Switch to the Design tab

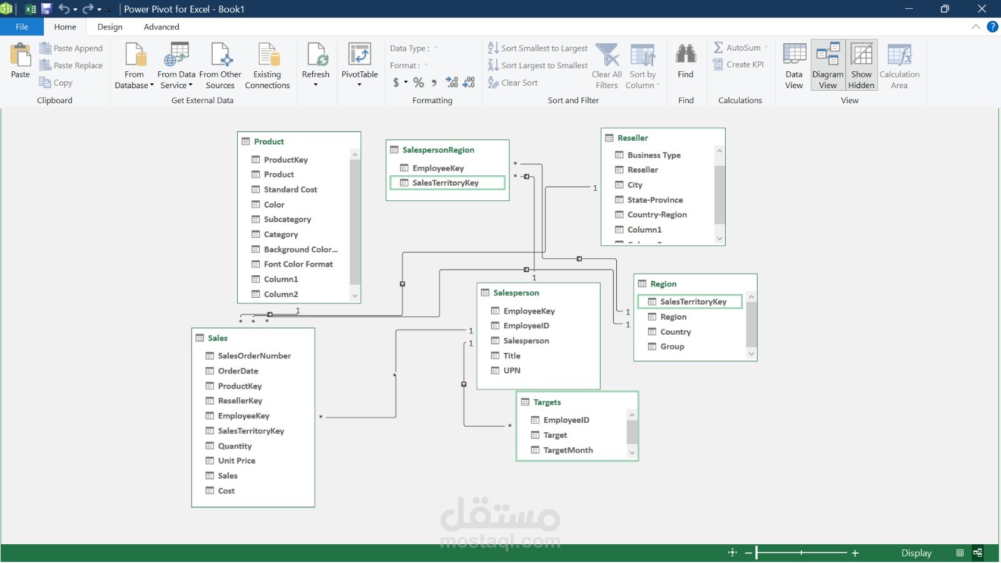click(110, 27)
